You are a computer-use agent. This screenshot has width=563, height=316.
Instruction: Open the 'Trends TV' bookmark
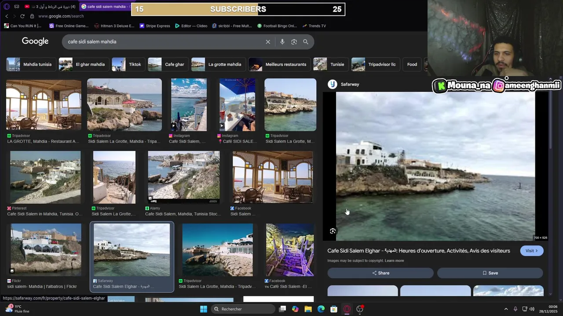[x=314, y=26]
